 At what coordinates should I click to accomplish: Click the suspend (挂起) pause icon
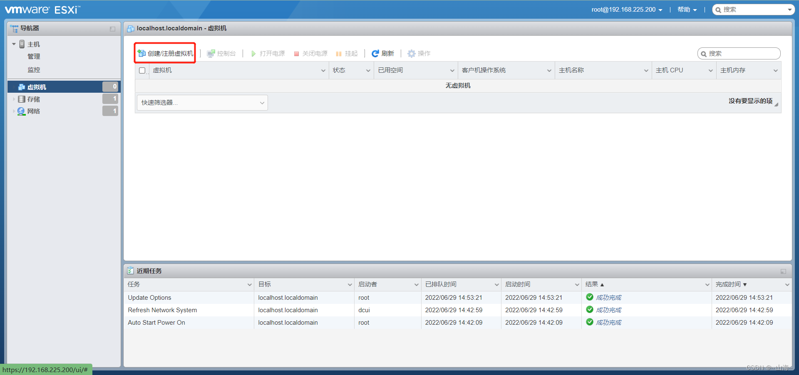click(339, 54)
